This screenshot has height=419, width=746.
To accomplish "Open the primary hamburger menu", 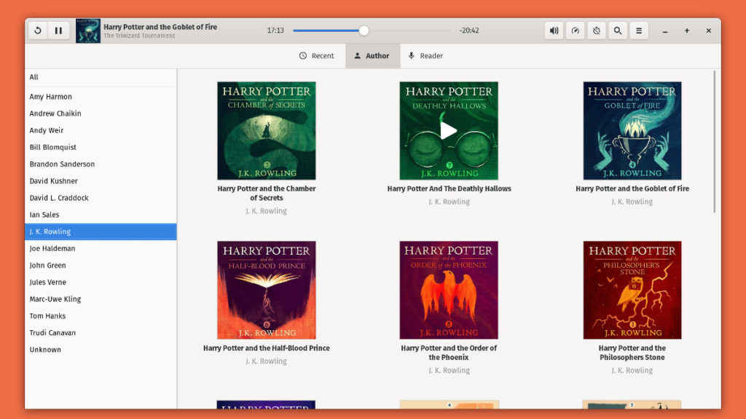I will 639,30.
